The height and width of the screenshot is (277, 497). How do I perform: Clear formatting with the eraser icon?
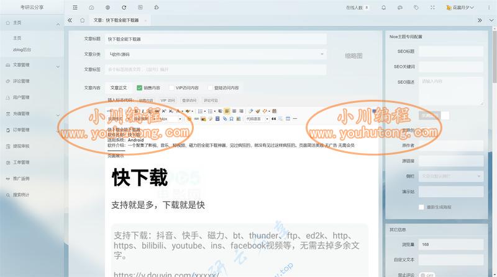coord(251,111)
